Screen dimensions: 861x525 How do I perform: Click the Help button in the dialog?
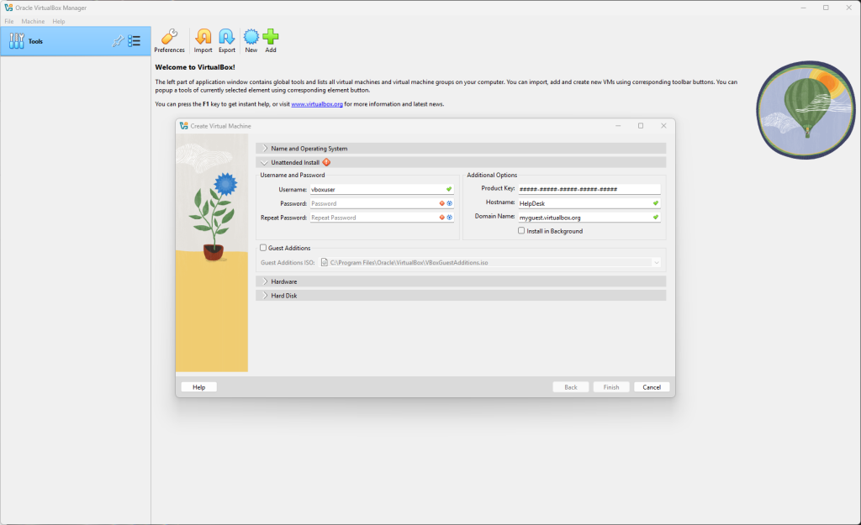[x=198, y=387]
